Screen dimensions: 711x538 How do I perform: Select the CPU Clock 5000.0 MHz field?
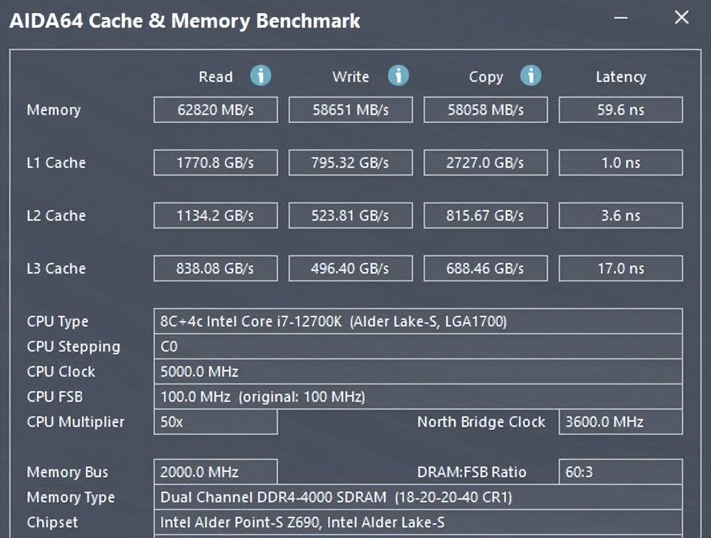point(418,371)
